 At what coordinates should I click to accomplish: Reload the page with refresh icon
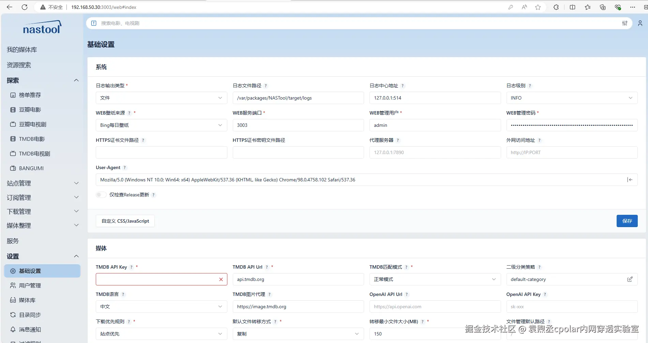click(25, 7)
